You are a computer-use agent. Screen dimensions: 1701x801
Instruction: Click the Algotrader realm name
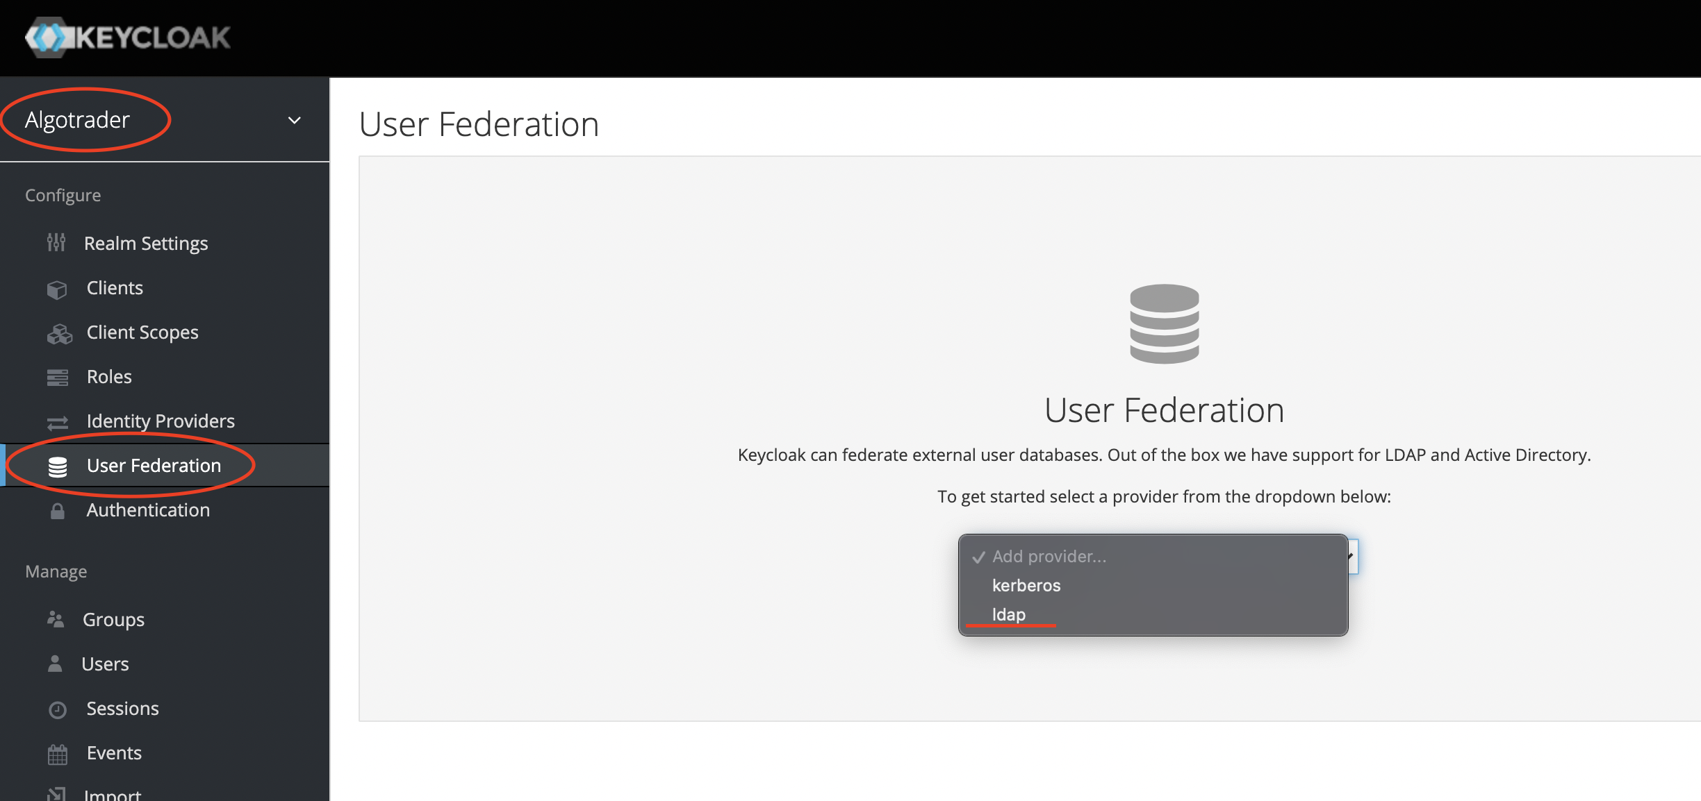click(x=77, y=119)
